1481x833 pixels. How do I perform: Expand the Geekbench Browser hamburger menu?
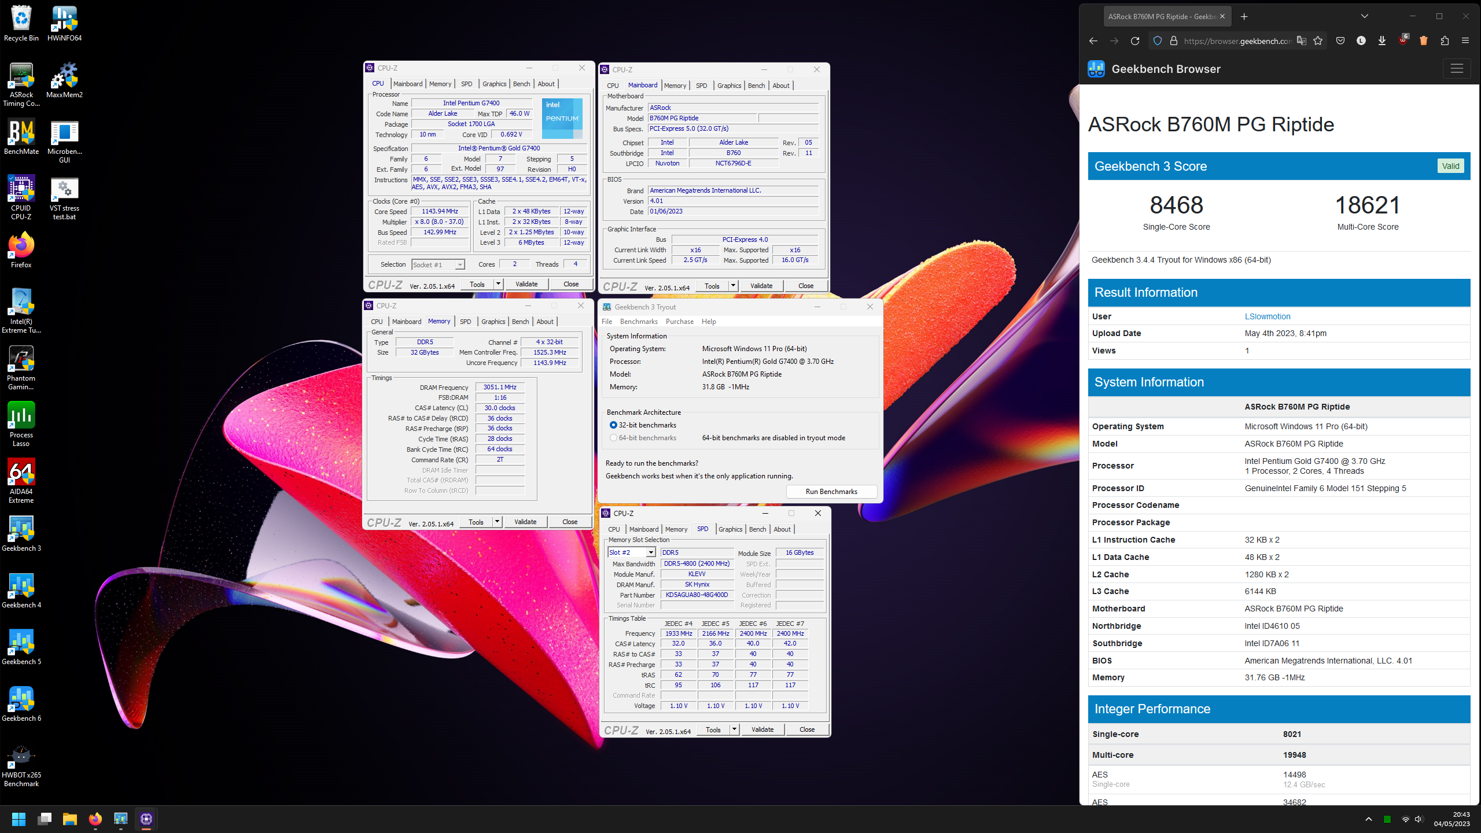pyautogui.click(x=1457, y=69)
